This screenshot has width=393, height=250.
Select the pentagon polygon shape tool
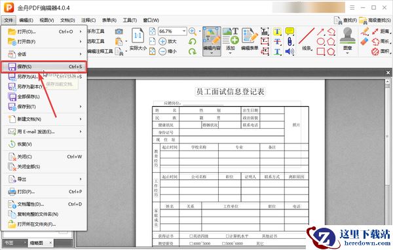pos(331,42)
